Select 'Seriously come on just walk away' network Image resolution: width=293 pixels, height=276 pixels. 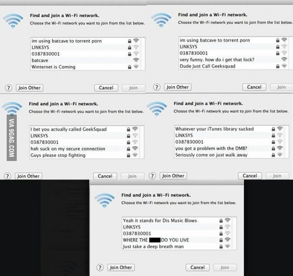[x=229, y=155]
